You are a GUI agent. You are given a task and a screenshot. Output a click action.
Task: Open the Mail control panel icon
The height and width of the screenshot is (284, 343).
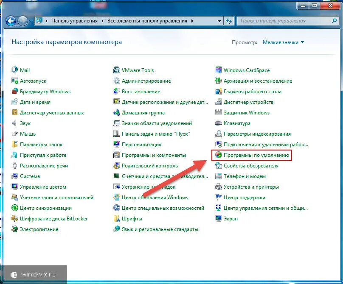(x=15, y=70)
